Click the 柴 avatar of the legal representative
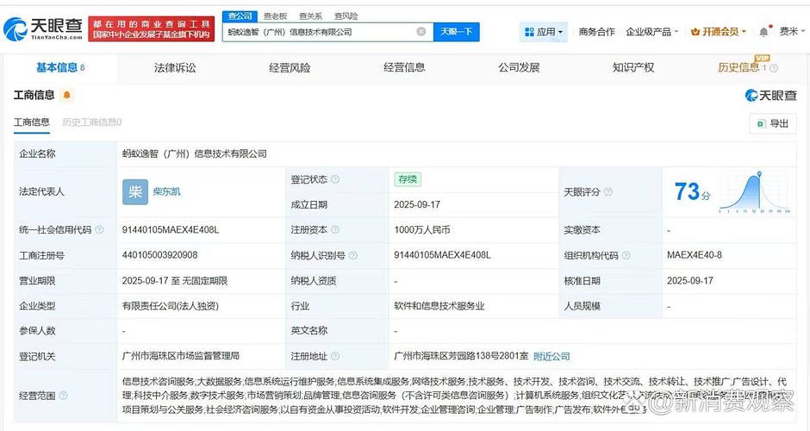 pyautogui.click(x=135, y=191)
